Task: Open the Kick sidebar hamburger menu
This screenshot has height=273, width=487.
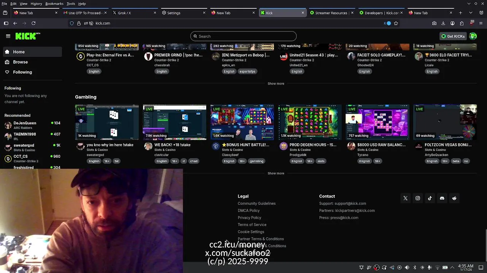Action: (8, 36)
